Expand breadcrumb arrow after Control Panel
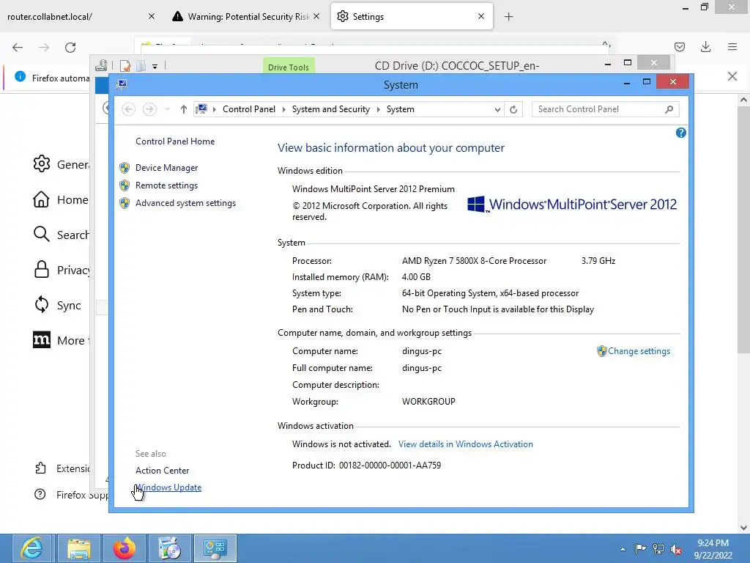Screen dimensions: 750x563 (283, 110)
